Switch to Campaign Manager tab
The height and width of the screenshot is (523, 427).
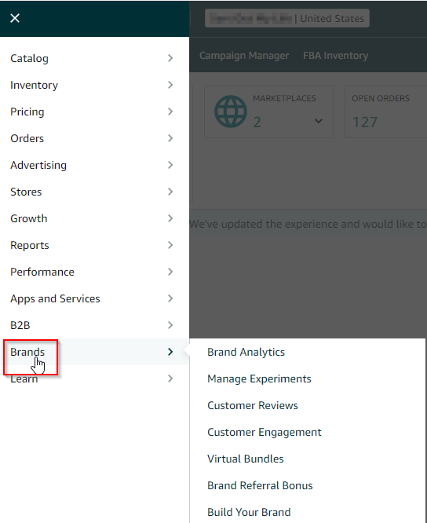coord(244,56)
